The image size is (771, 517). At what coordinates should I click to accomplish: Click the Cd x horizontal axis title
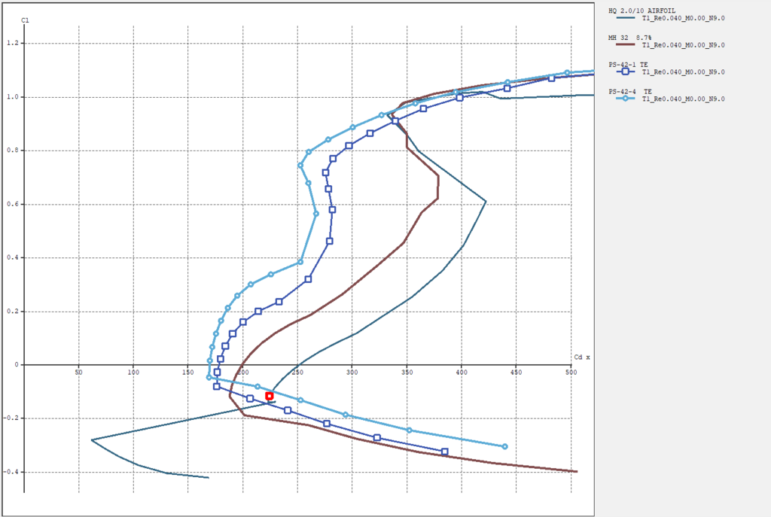582,357
